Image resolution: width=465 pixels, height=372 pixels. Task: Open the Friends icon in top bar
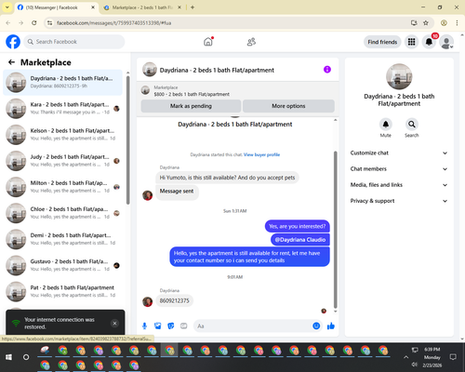tap(251, 42)
